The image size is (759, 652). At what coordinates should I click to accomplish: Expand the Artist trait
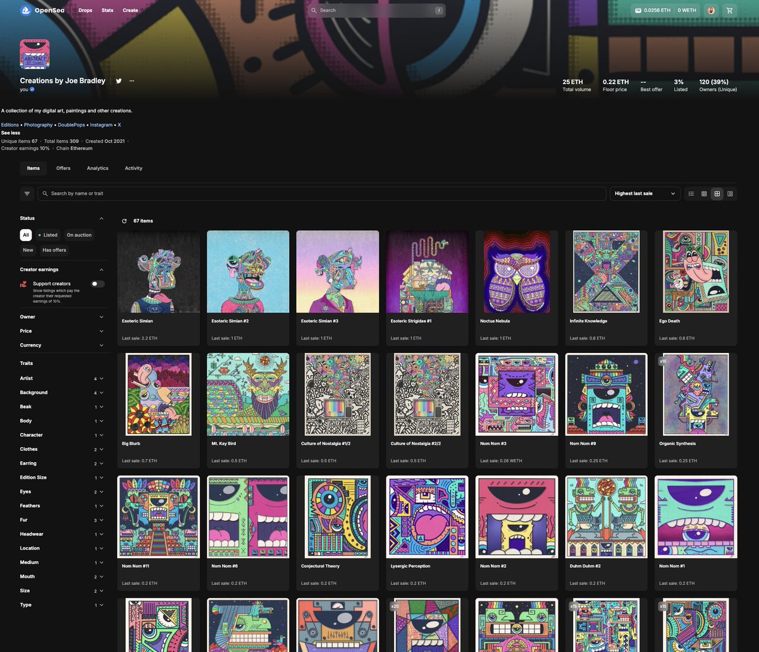tap(62, 378)
